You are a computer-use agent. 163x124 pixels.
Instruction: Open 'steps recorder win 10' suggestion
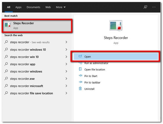point(36,57)
